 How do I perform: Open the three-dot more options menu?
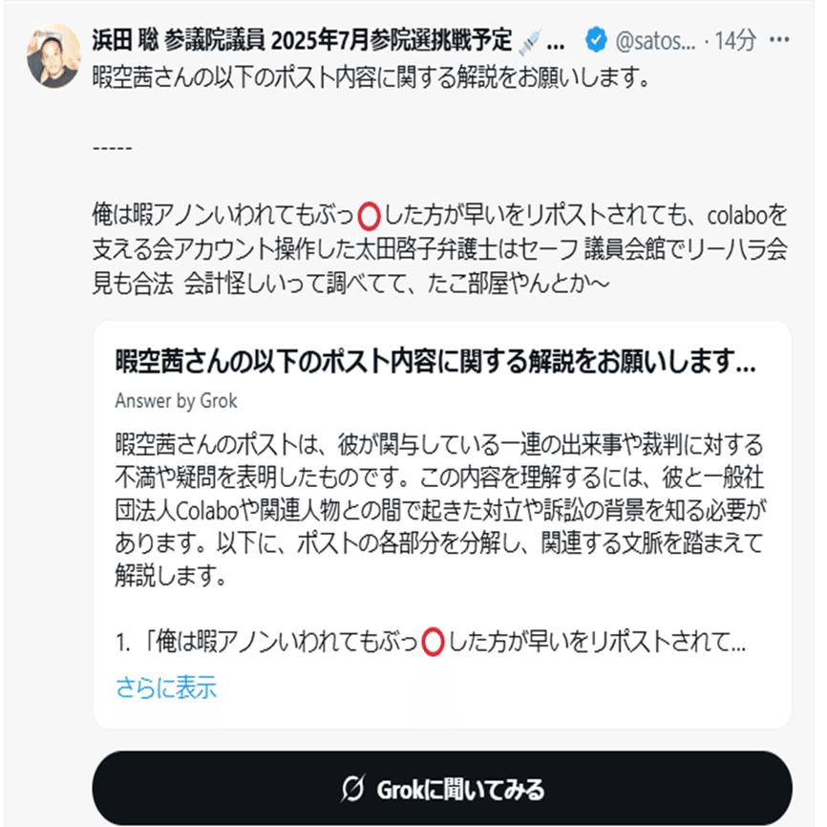pyautogui.click(x=779, y=39)
